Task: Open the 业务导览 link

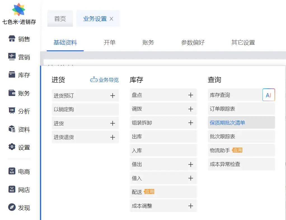Action: pos(105,80)
